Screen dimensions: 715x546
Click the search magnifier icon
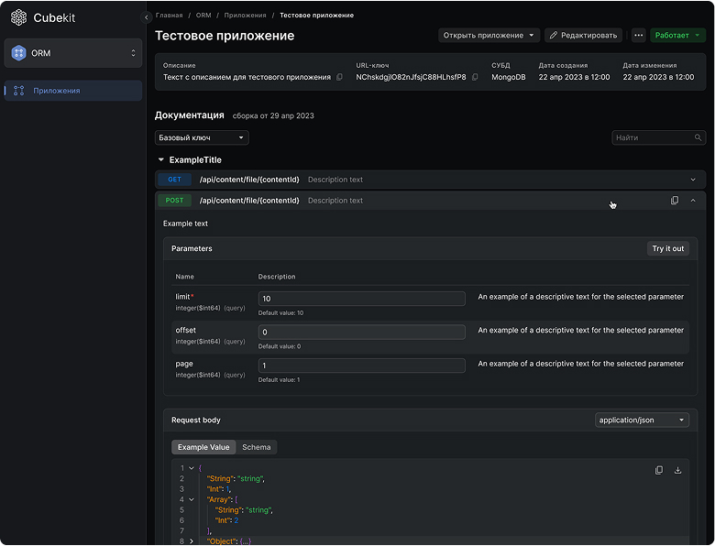698,138
